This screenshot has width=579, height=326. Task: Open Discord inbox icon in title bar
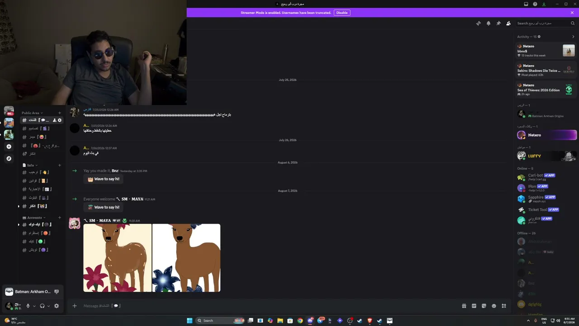click(x=526, y=4)
